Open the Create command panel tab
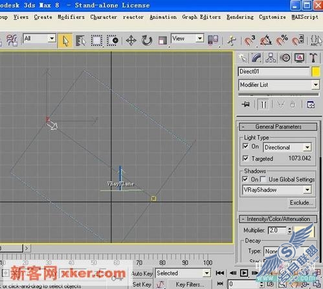The height and width of the screenshot is (289, 323). point(243,58)
